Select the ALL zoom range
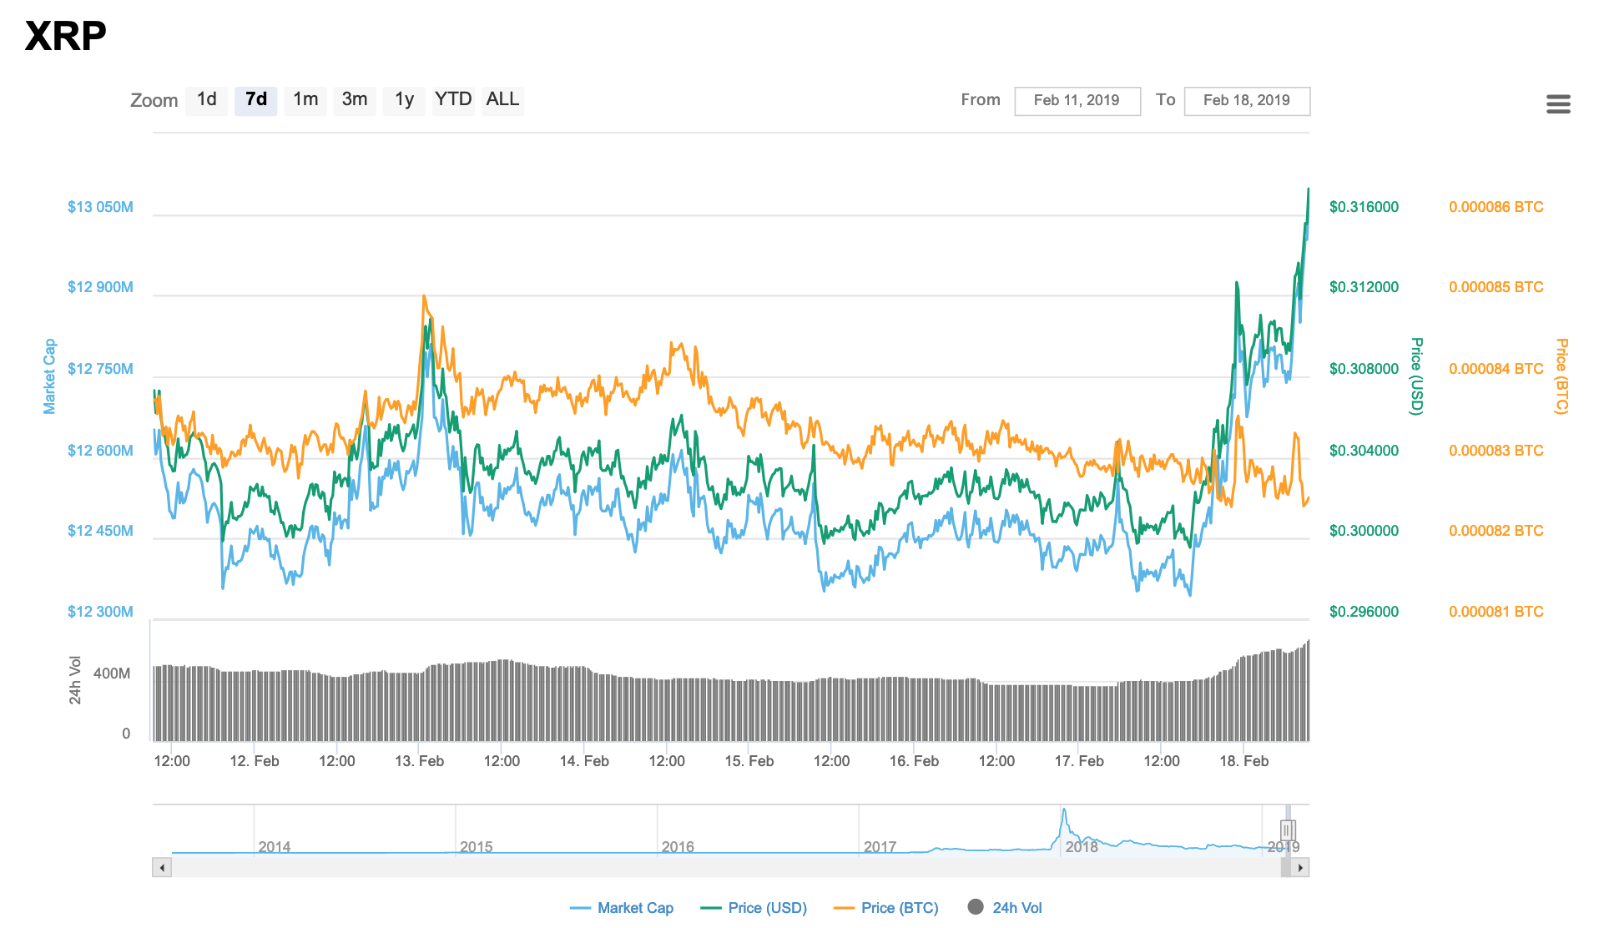This screenshot has width=1599, height=928. tap(502, 100)
